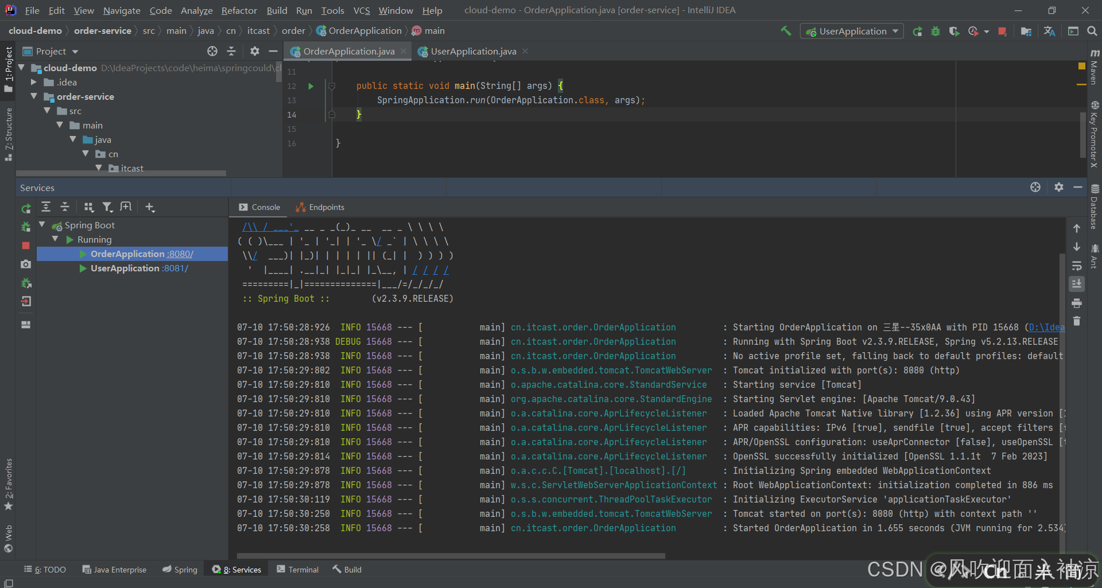Click the Translate icon in toolbar
The height and width of the screenshot is (588, 1102).
pos(1049,31)
